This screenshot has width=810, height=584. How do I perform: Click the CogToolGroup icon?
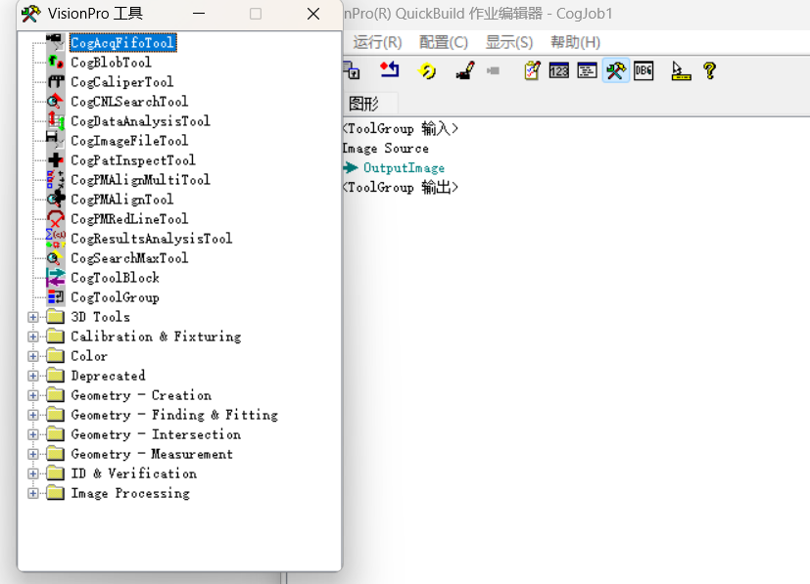pos(55,297)
